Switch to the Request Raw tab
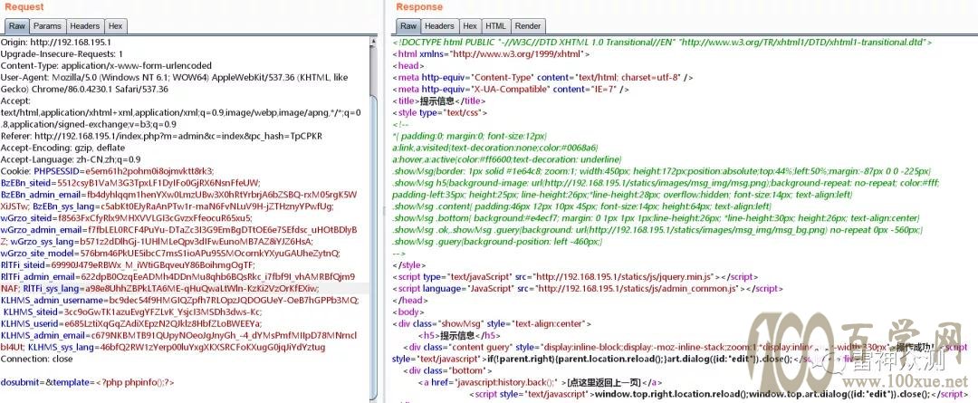 point(17,26)
